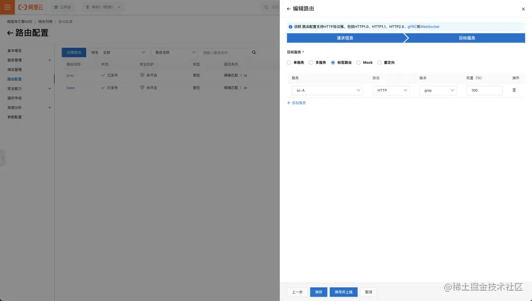Viewport: 532px width, 301px height.
Task: Delete the sc-A service row
Action: pos(514,90)
